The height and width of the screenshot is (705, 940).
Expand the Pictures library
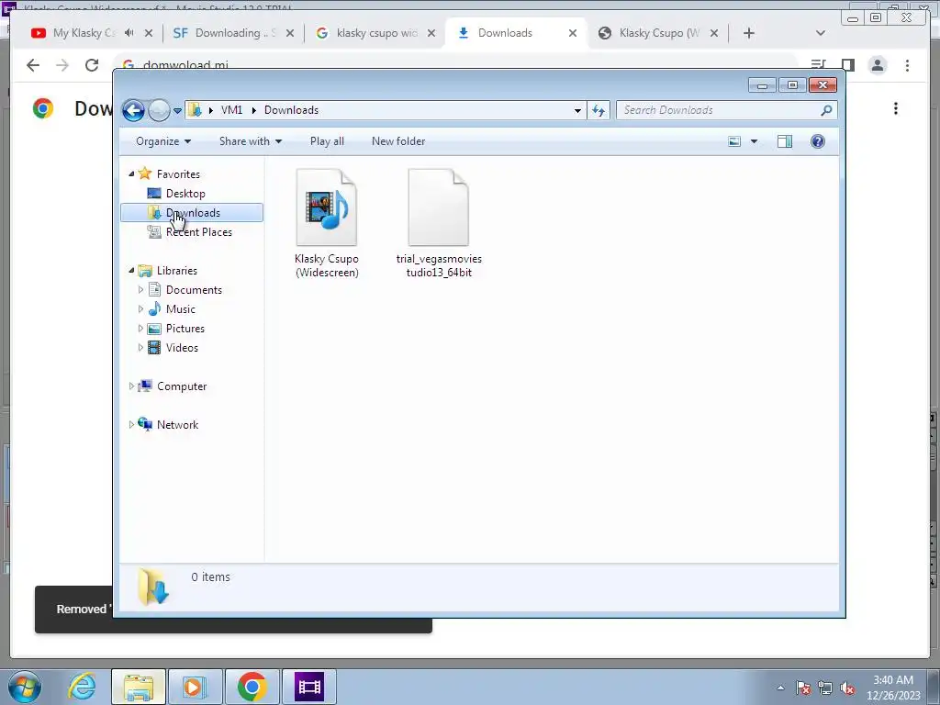pyautogui.click(x=140, y=329)
